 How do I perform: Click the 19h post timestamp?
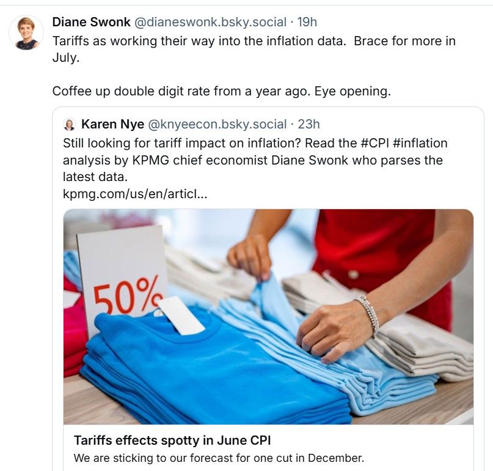[x=307, y=22]
